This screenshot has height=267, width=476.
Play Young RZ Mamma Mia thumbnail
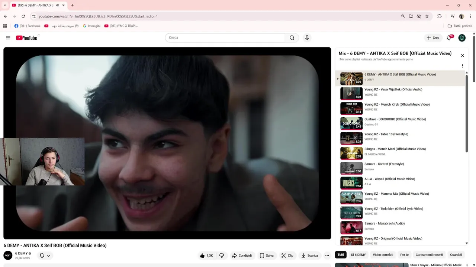(351, 198)
